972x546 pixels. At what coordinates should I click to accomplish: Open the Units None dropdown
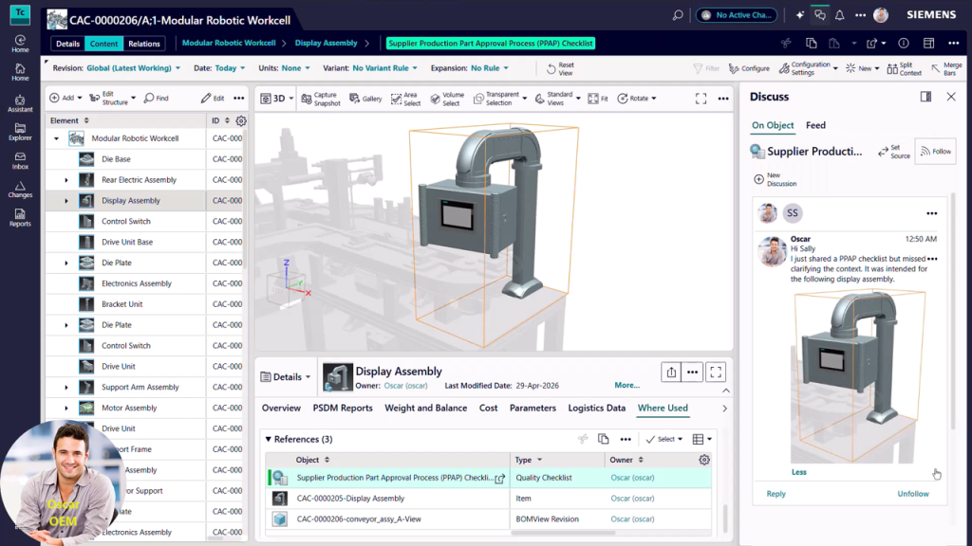[x=295, y=68]
